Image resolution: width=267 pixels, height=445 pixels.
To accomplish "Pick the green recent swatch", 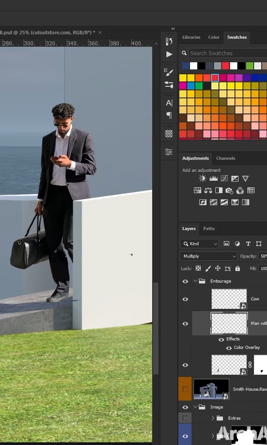I will (x=249, y=66).
